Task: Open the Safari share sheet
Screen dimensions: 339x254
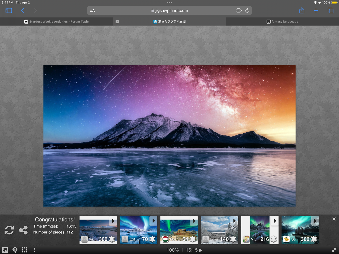Action: pos(302,11)
